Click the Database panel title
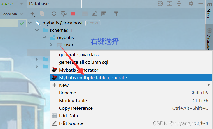The width and height of the screenshot is (213, 129). click(x=39, y=4)
